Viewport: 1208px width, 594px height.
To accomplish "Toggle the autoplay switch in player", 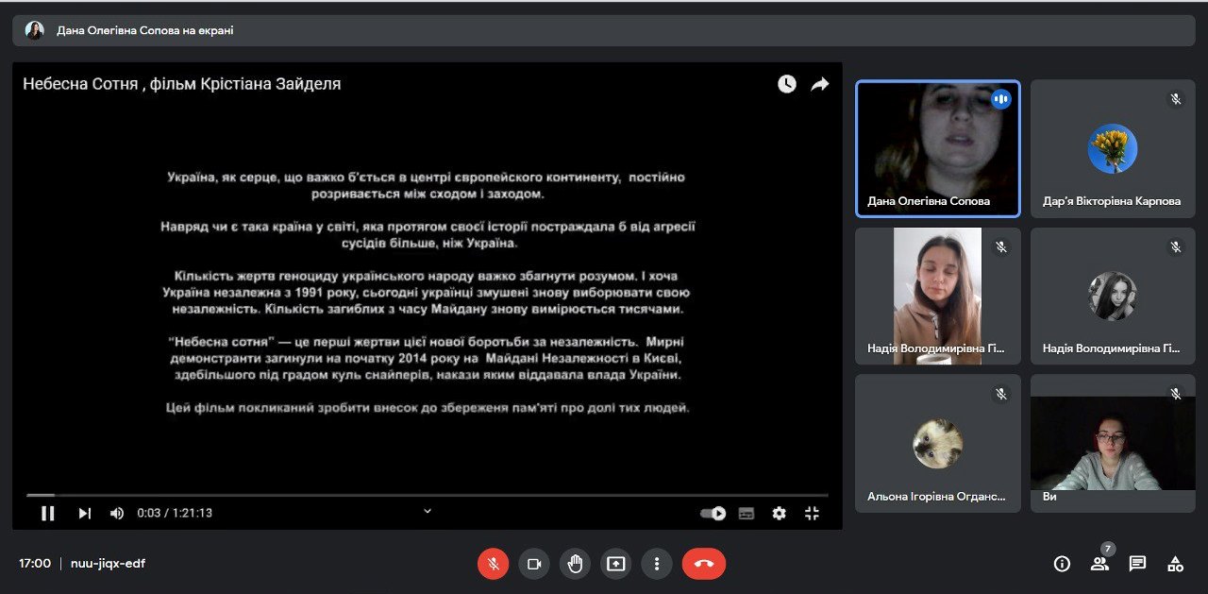I will 713,513.
